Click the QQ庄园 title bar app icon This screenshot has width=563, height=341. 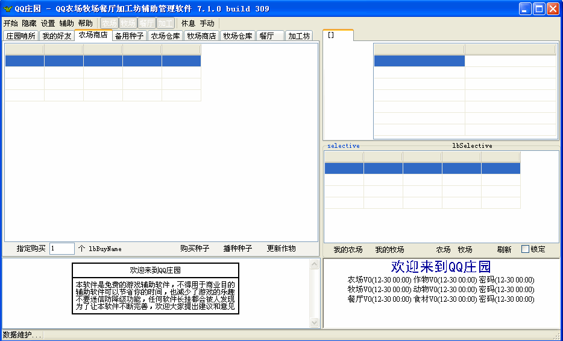[x=8, y=8]
